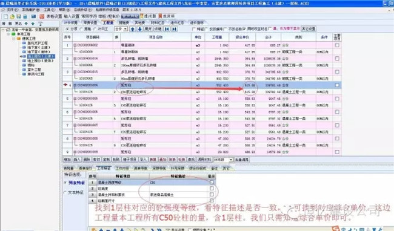Click the blue screen icon in toolbar
The height and width of the screenshot is (231, 394).
(33, 16)
